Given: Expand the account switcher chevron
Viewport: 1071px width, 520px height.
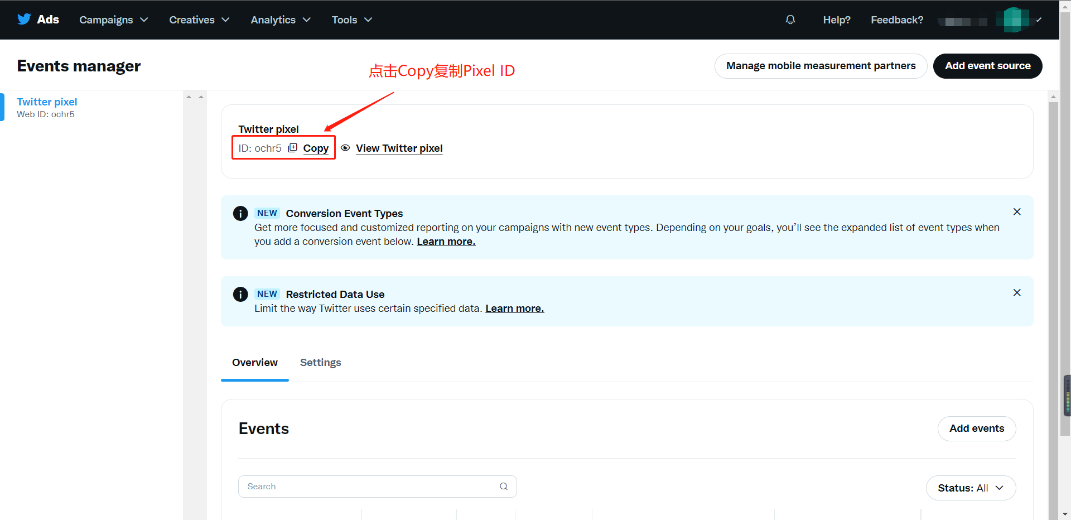Looking at the screenshot, I should point(1039,20).
